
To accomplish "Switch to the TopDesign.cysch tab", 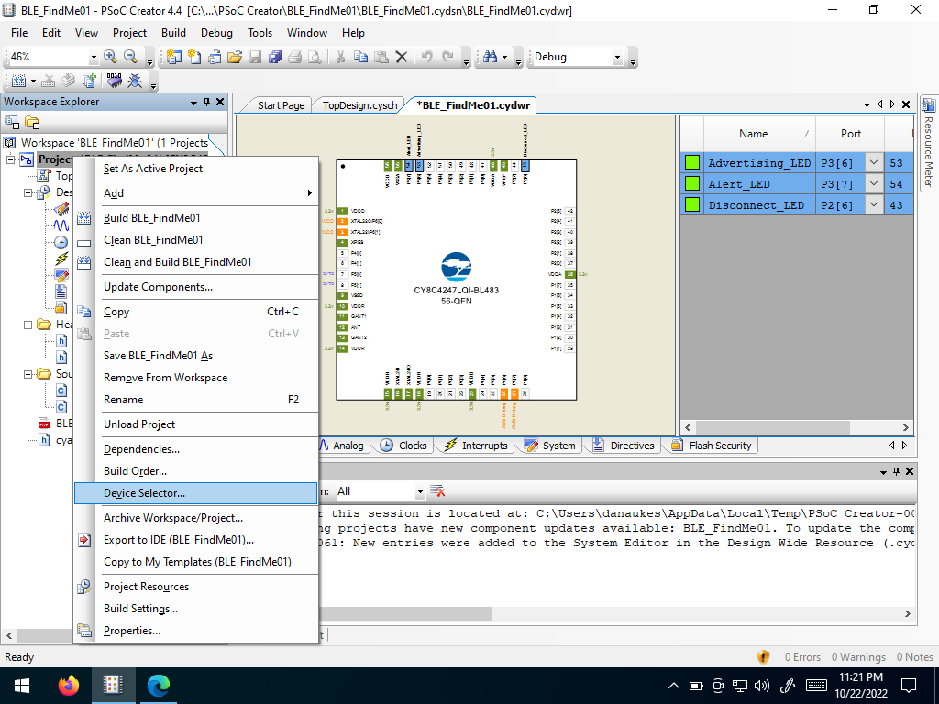I will coord(359,105).
